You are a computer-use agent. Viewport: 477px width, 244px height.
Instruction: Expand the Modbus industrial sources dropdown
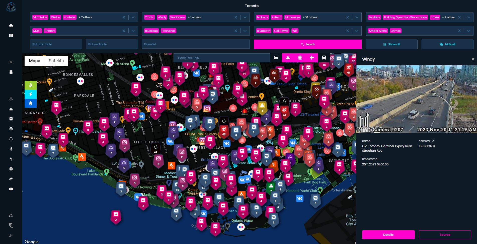(x=469, y=17)
